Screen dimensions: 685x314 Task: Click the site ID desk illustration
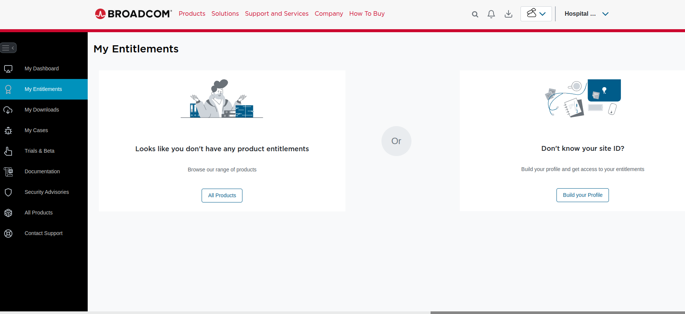point(583,98)
